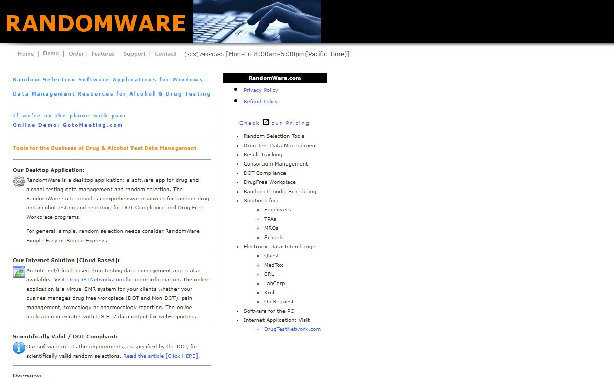The width and height of the screenshot is (614, 378).
Task: Click the RANDOMWARE orange logo
Action: pos(95,23)
